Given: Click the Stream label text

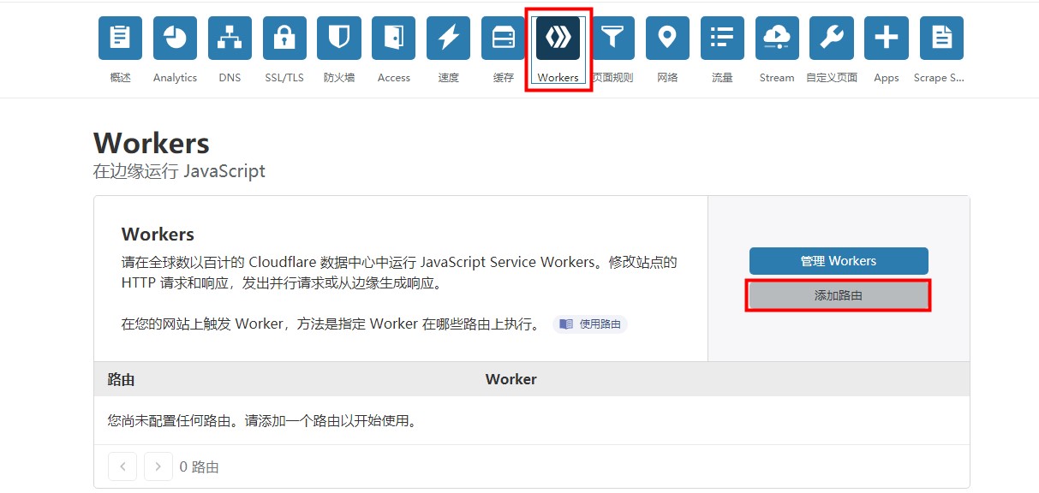Looking at the screenshot, I should [777, 78].
